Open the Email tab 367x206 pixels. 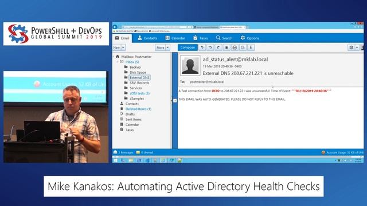(122, 38)
